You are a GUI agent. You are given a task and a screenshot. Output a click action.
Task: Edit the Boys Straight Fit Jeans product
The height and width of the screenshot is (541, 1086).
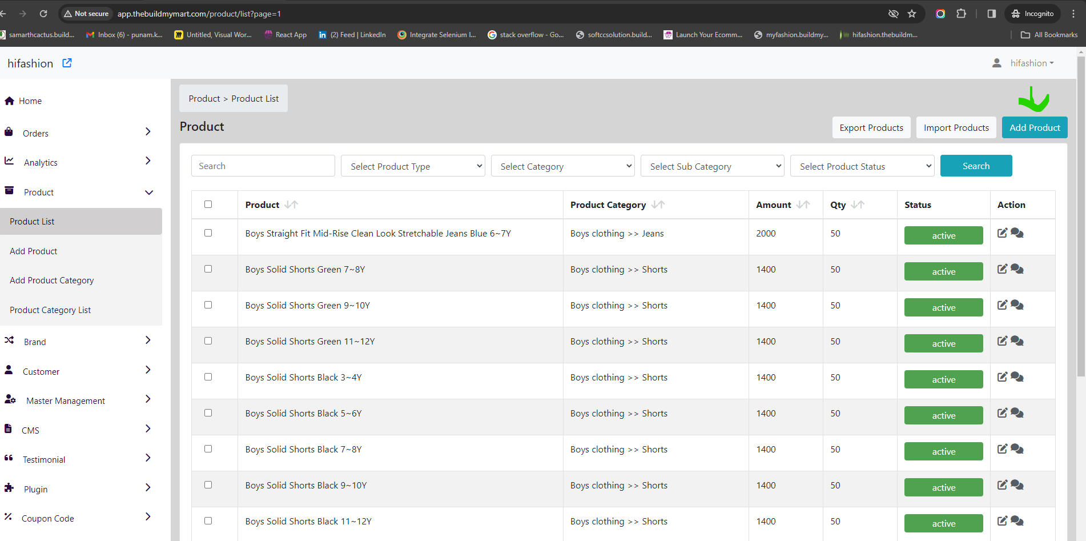click(1002, 233)
